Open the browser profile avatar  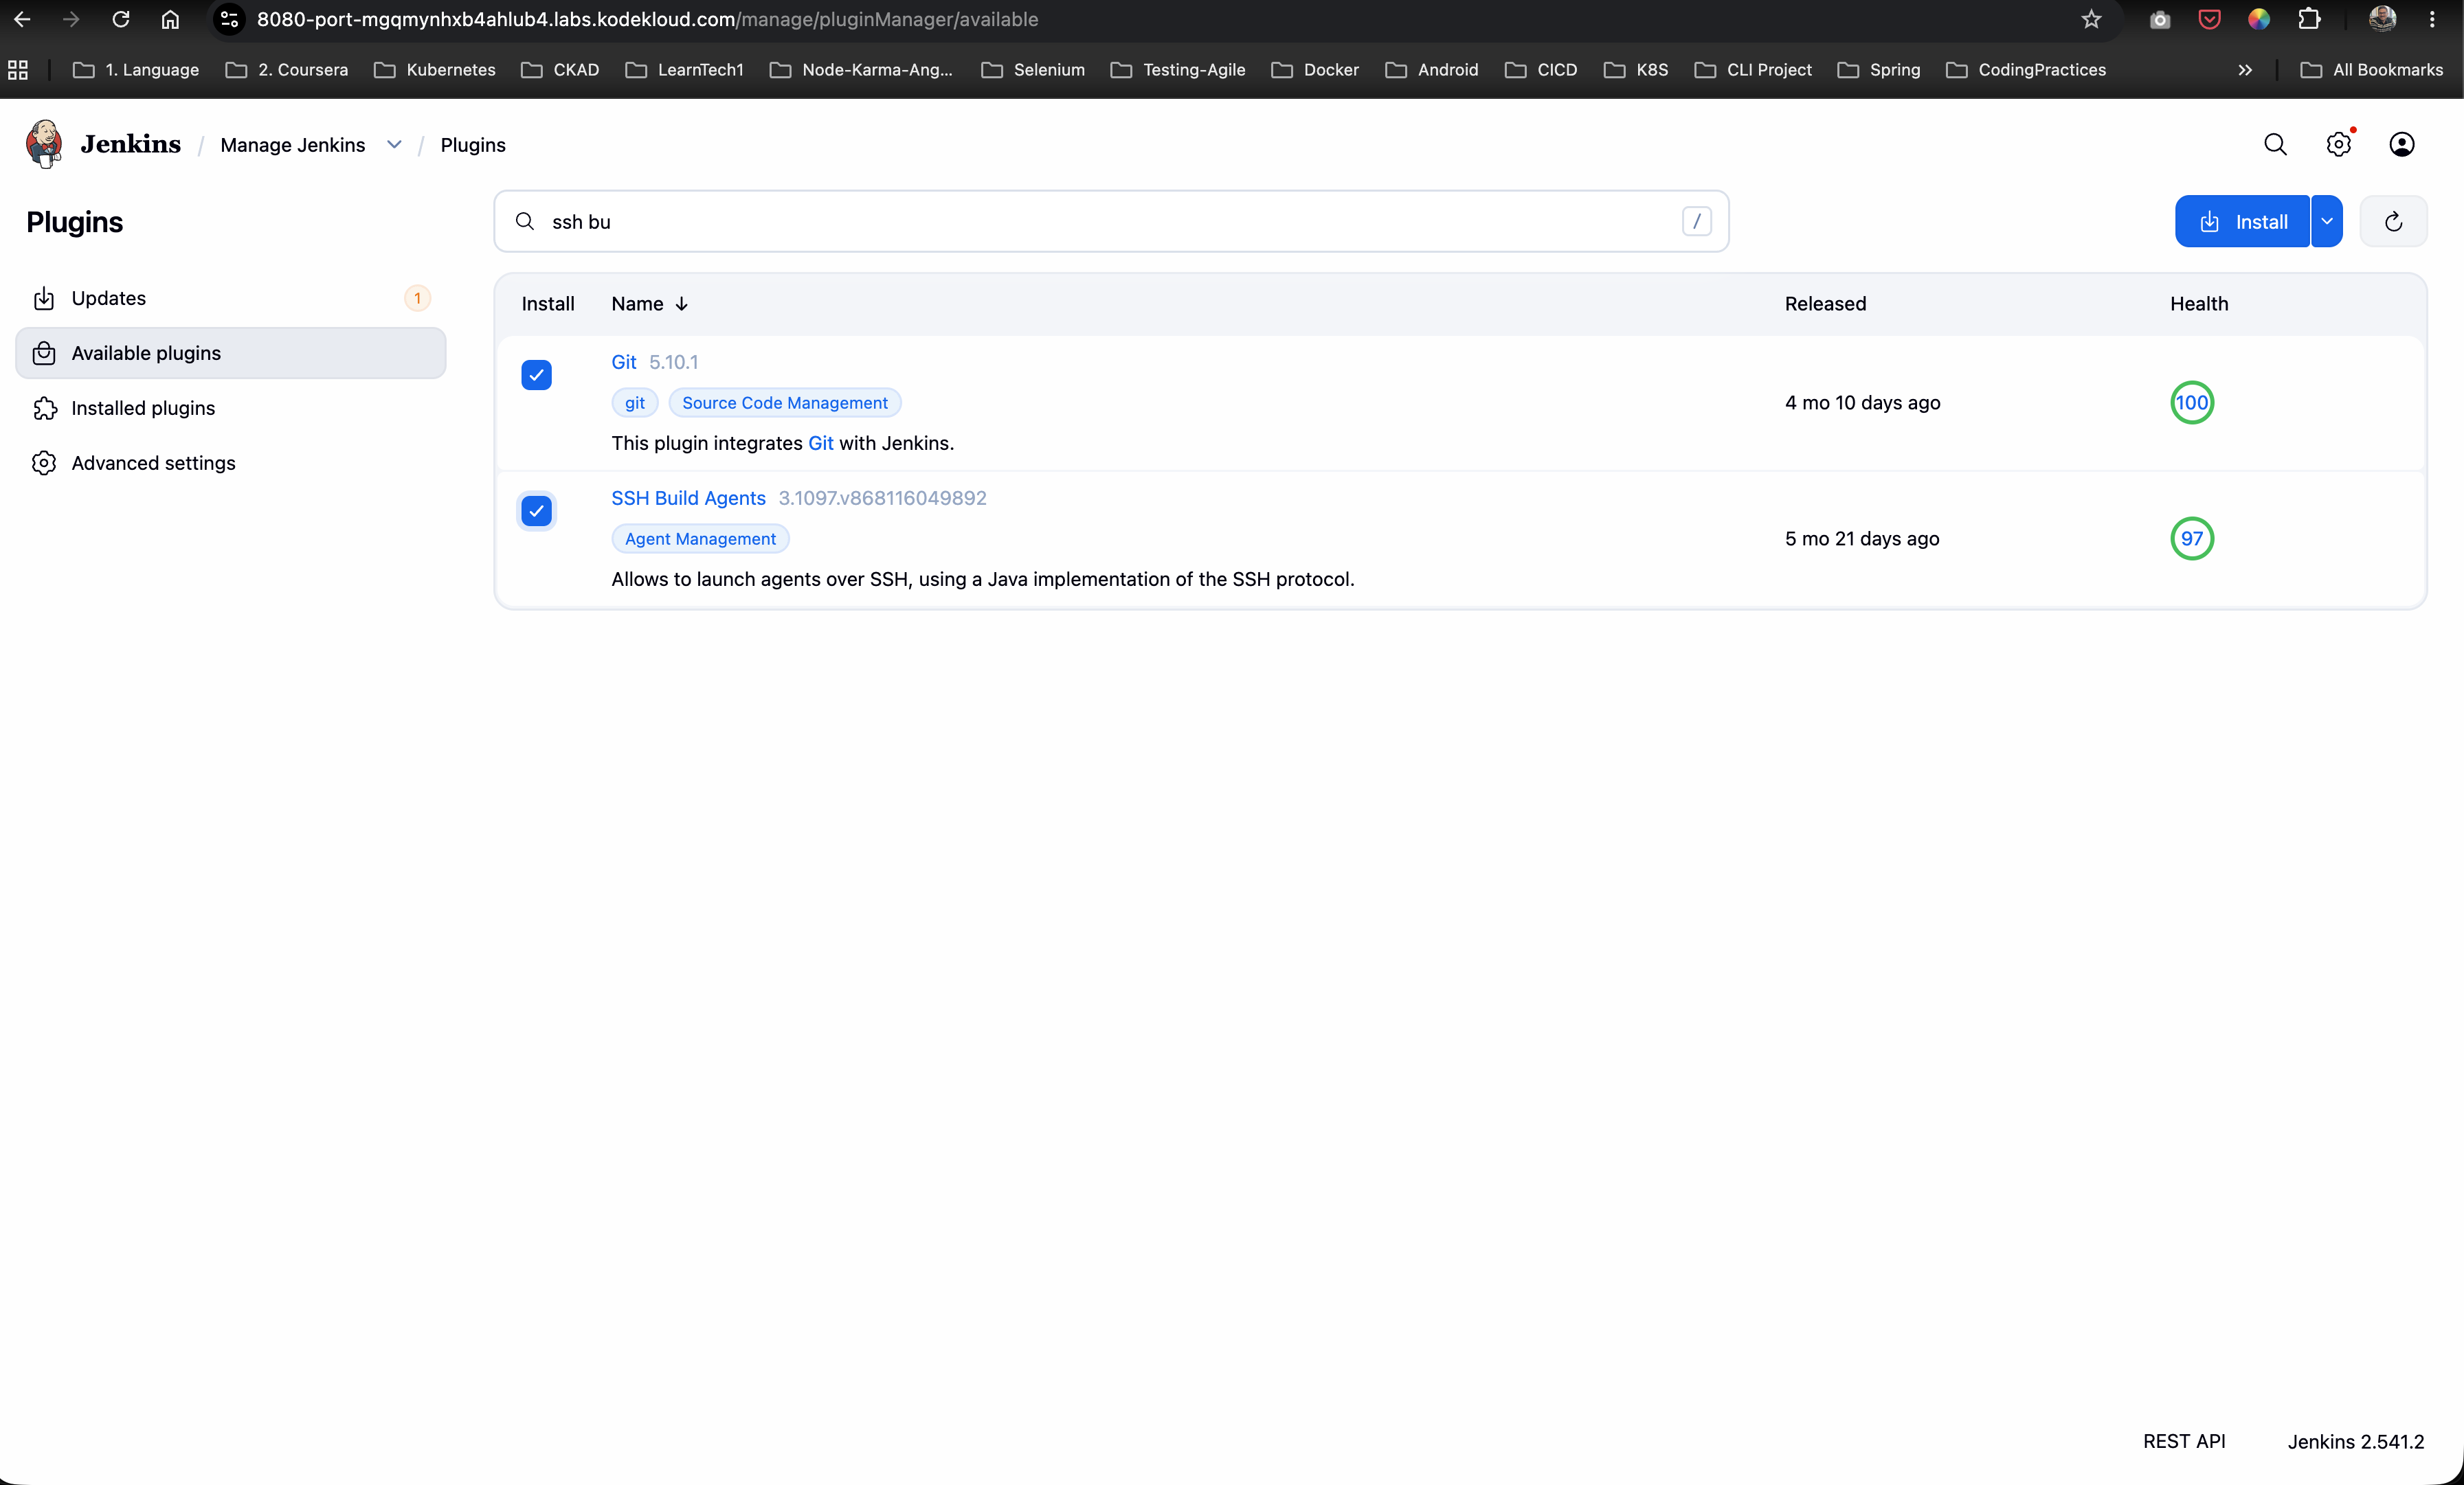[x=2383, y=19]
